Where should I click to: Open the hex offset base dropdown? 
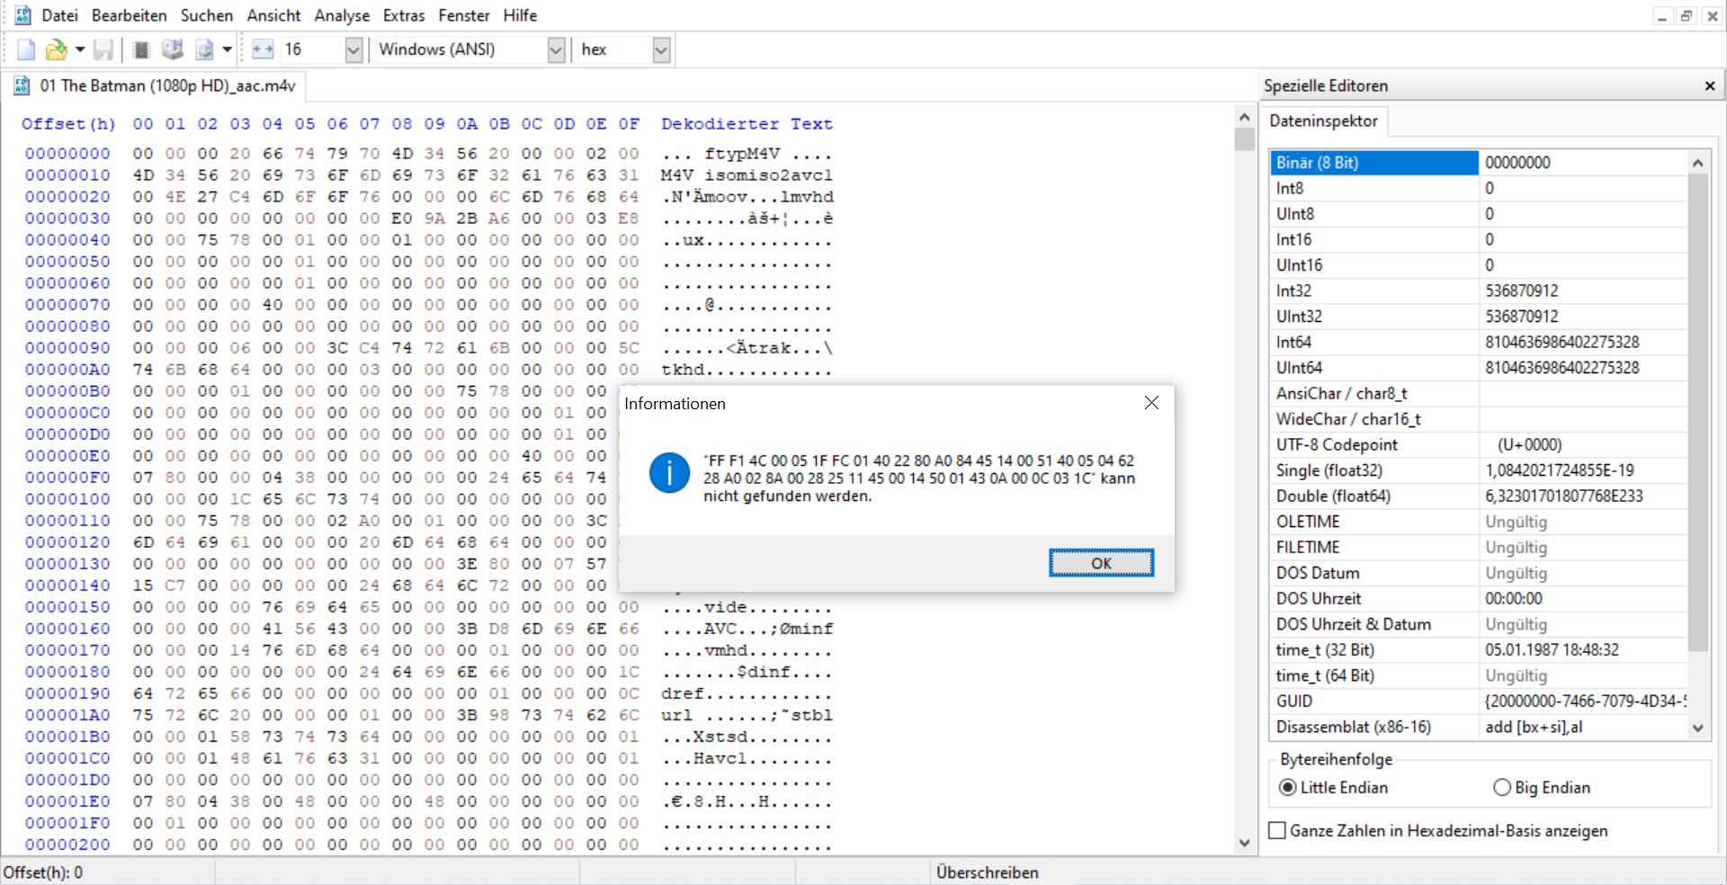[x=661, y=49]
